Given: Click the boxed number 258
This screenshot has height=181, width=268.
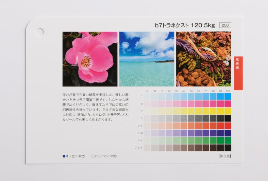Looking at the screenshot, I should coord(225,25).
